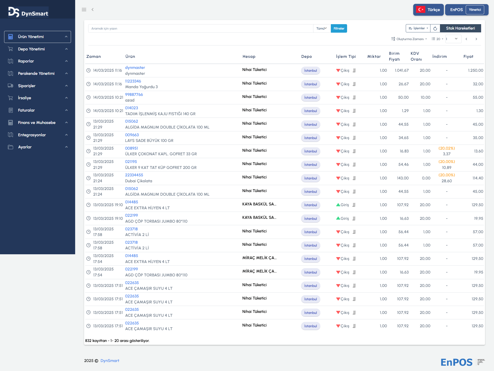Go to next page arrow
This screenshot has height=371, width=494.
[476, 39]
